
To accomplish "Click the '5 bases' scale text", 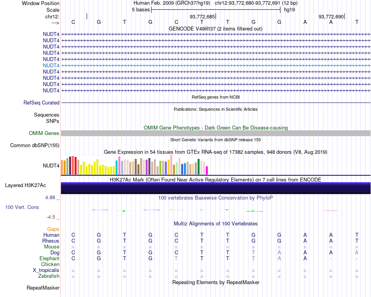I will 141,10.
